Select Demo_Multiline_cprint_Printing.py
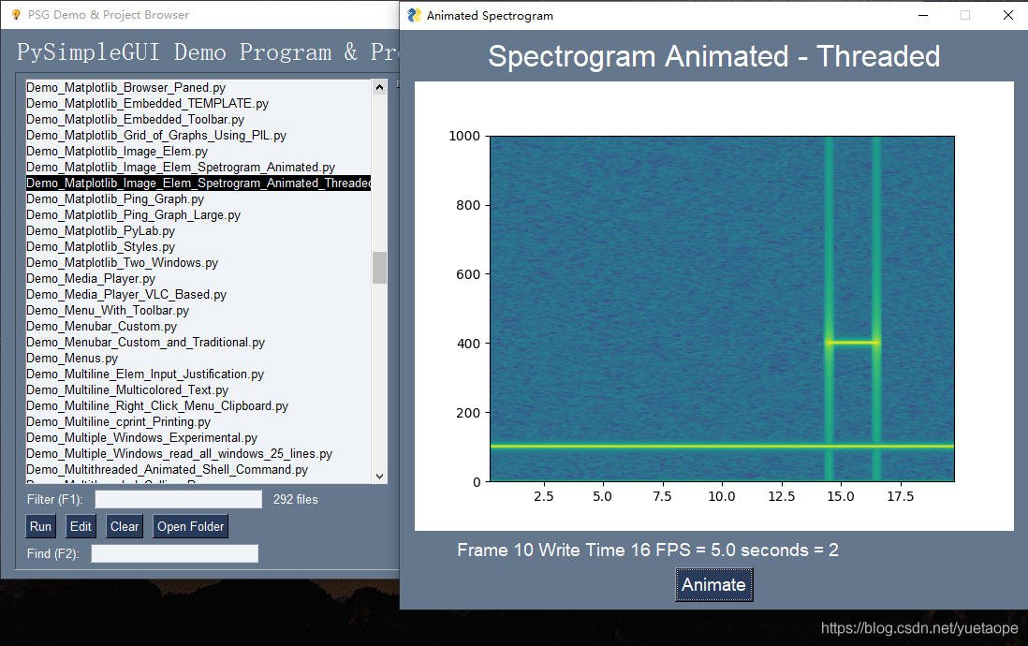This screenshot has width=1028, height=646. [x=198, y=421]
